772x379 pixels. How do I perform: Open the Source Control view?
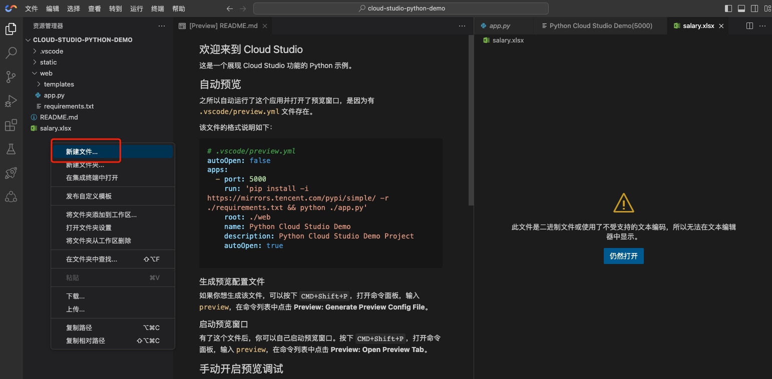[11, 76]
